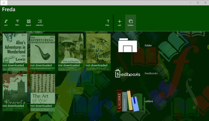Open the feedbooks catalog logo

click(128, 73)
